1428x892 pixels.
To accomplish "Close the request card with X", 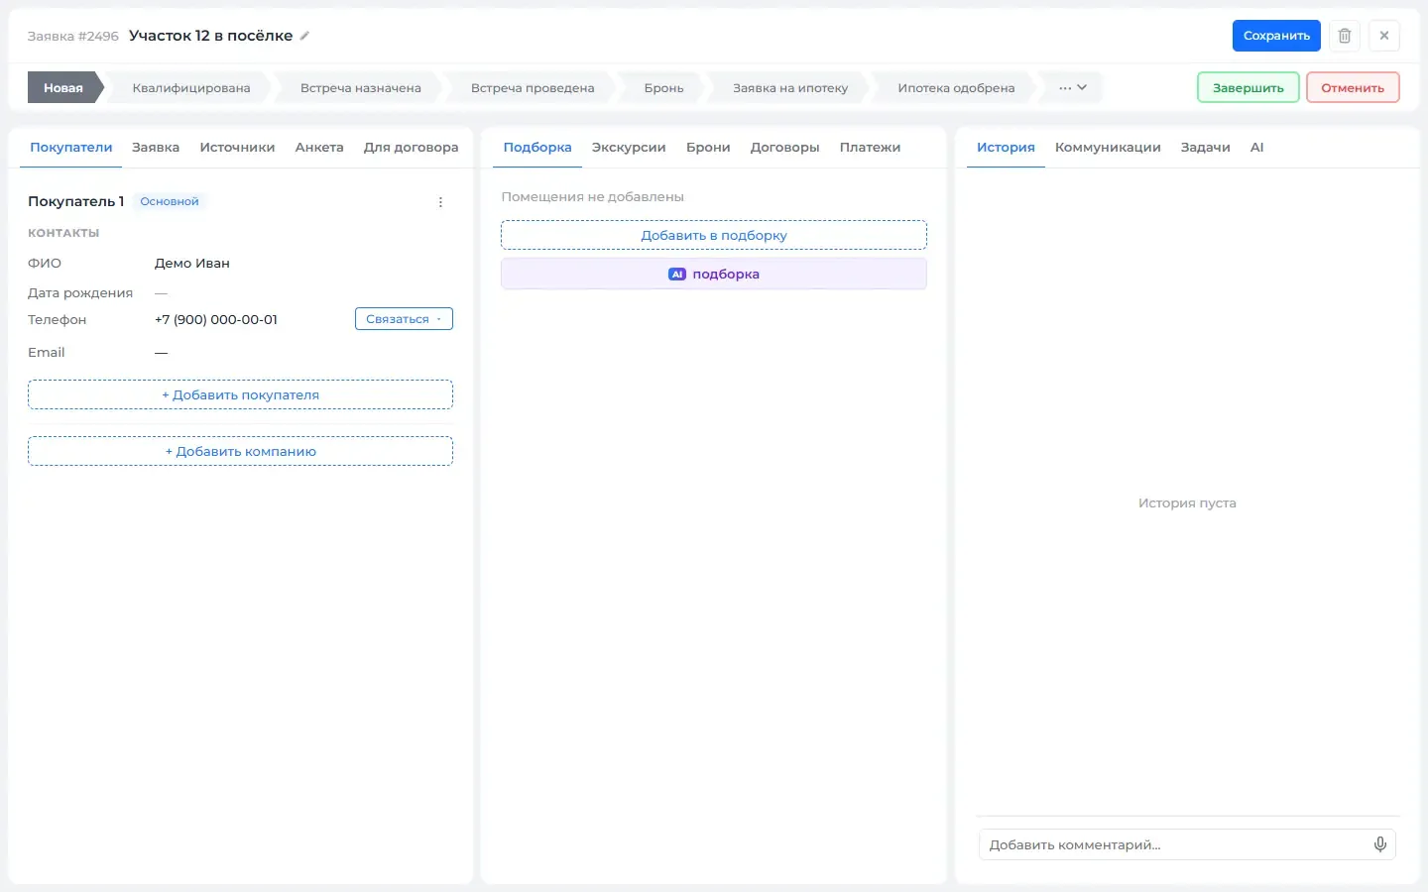I will pos(1384,36).
